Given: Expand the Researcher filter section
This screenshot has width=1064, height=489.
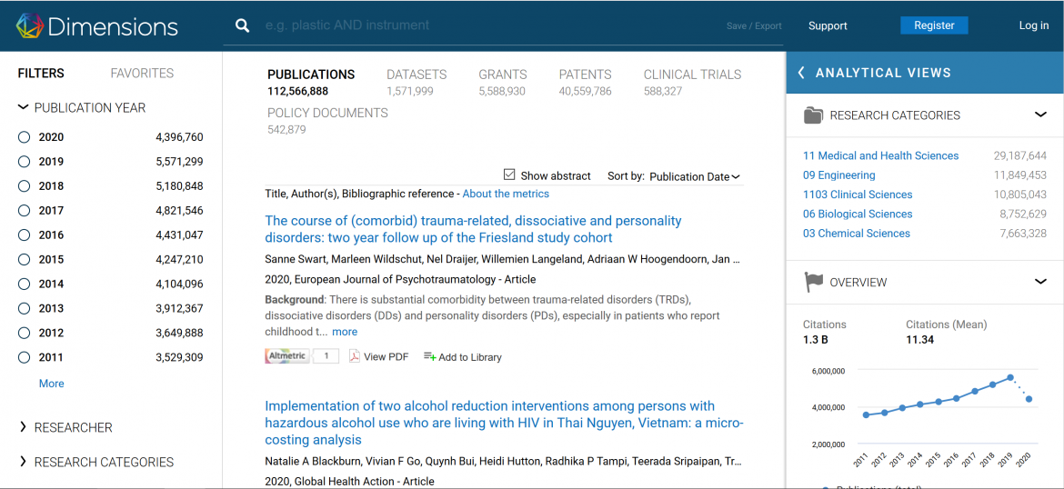Looking at the screenshot, I should pos(24,427).
